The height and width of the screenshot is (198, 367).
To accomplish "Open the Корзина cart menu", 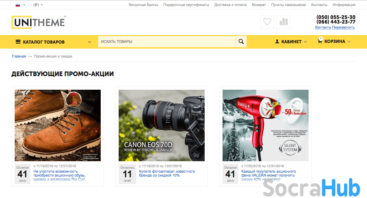I will pos(334,41).
